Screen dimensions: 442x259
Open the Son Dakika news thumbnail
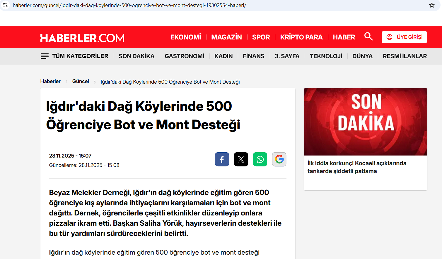point(365,122)
